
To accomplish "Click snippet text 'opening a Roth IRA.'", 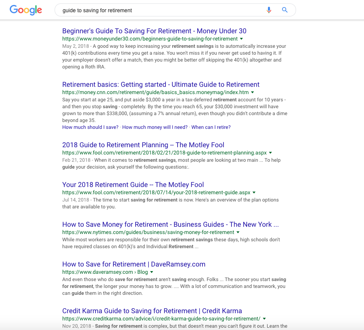I will 84,67.
